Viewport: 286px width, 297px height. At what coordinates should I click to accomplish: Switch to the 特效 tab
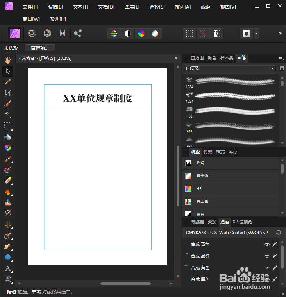[x=208, y=152]
